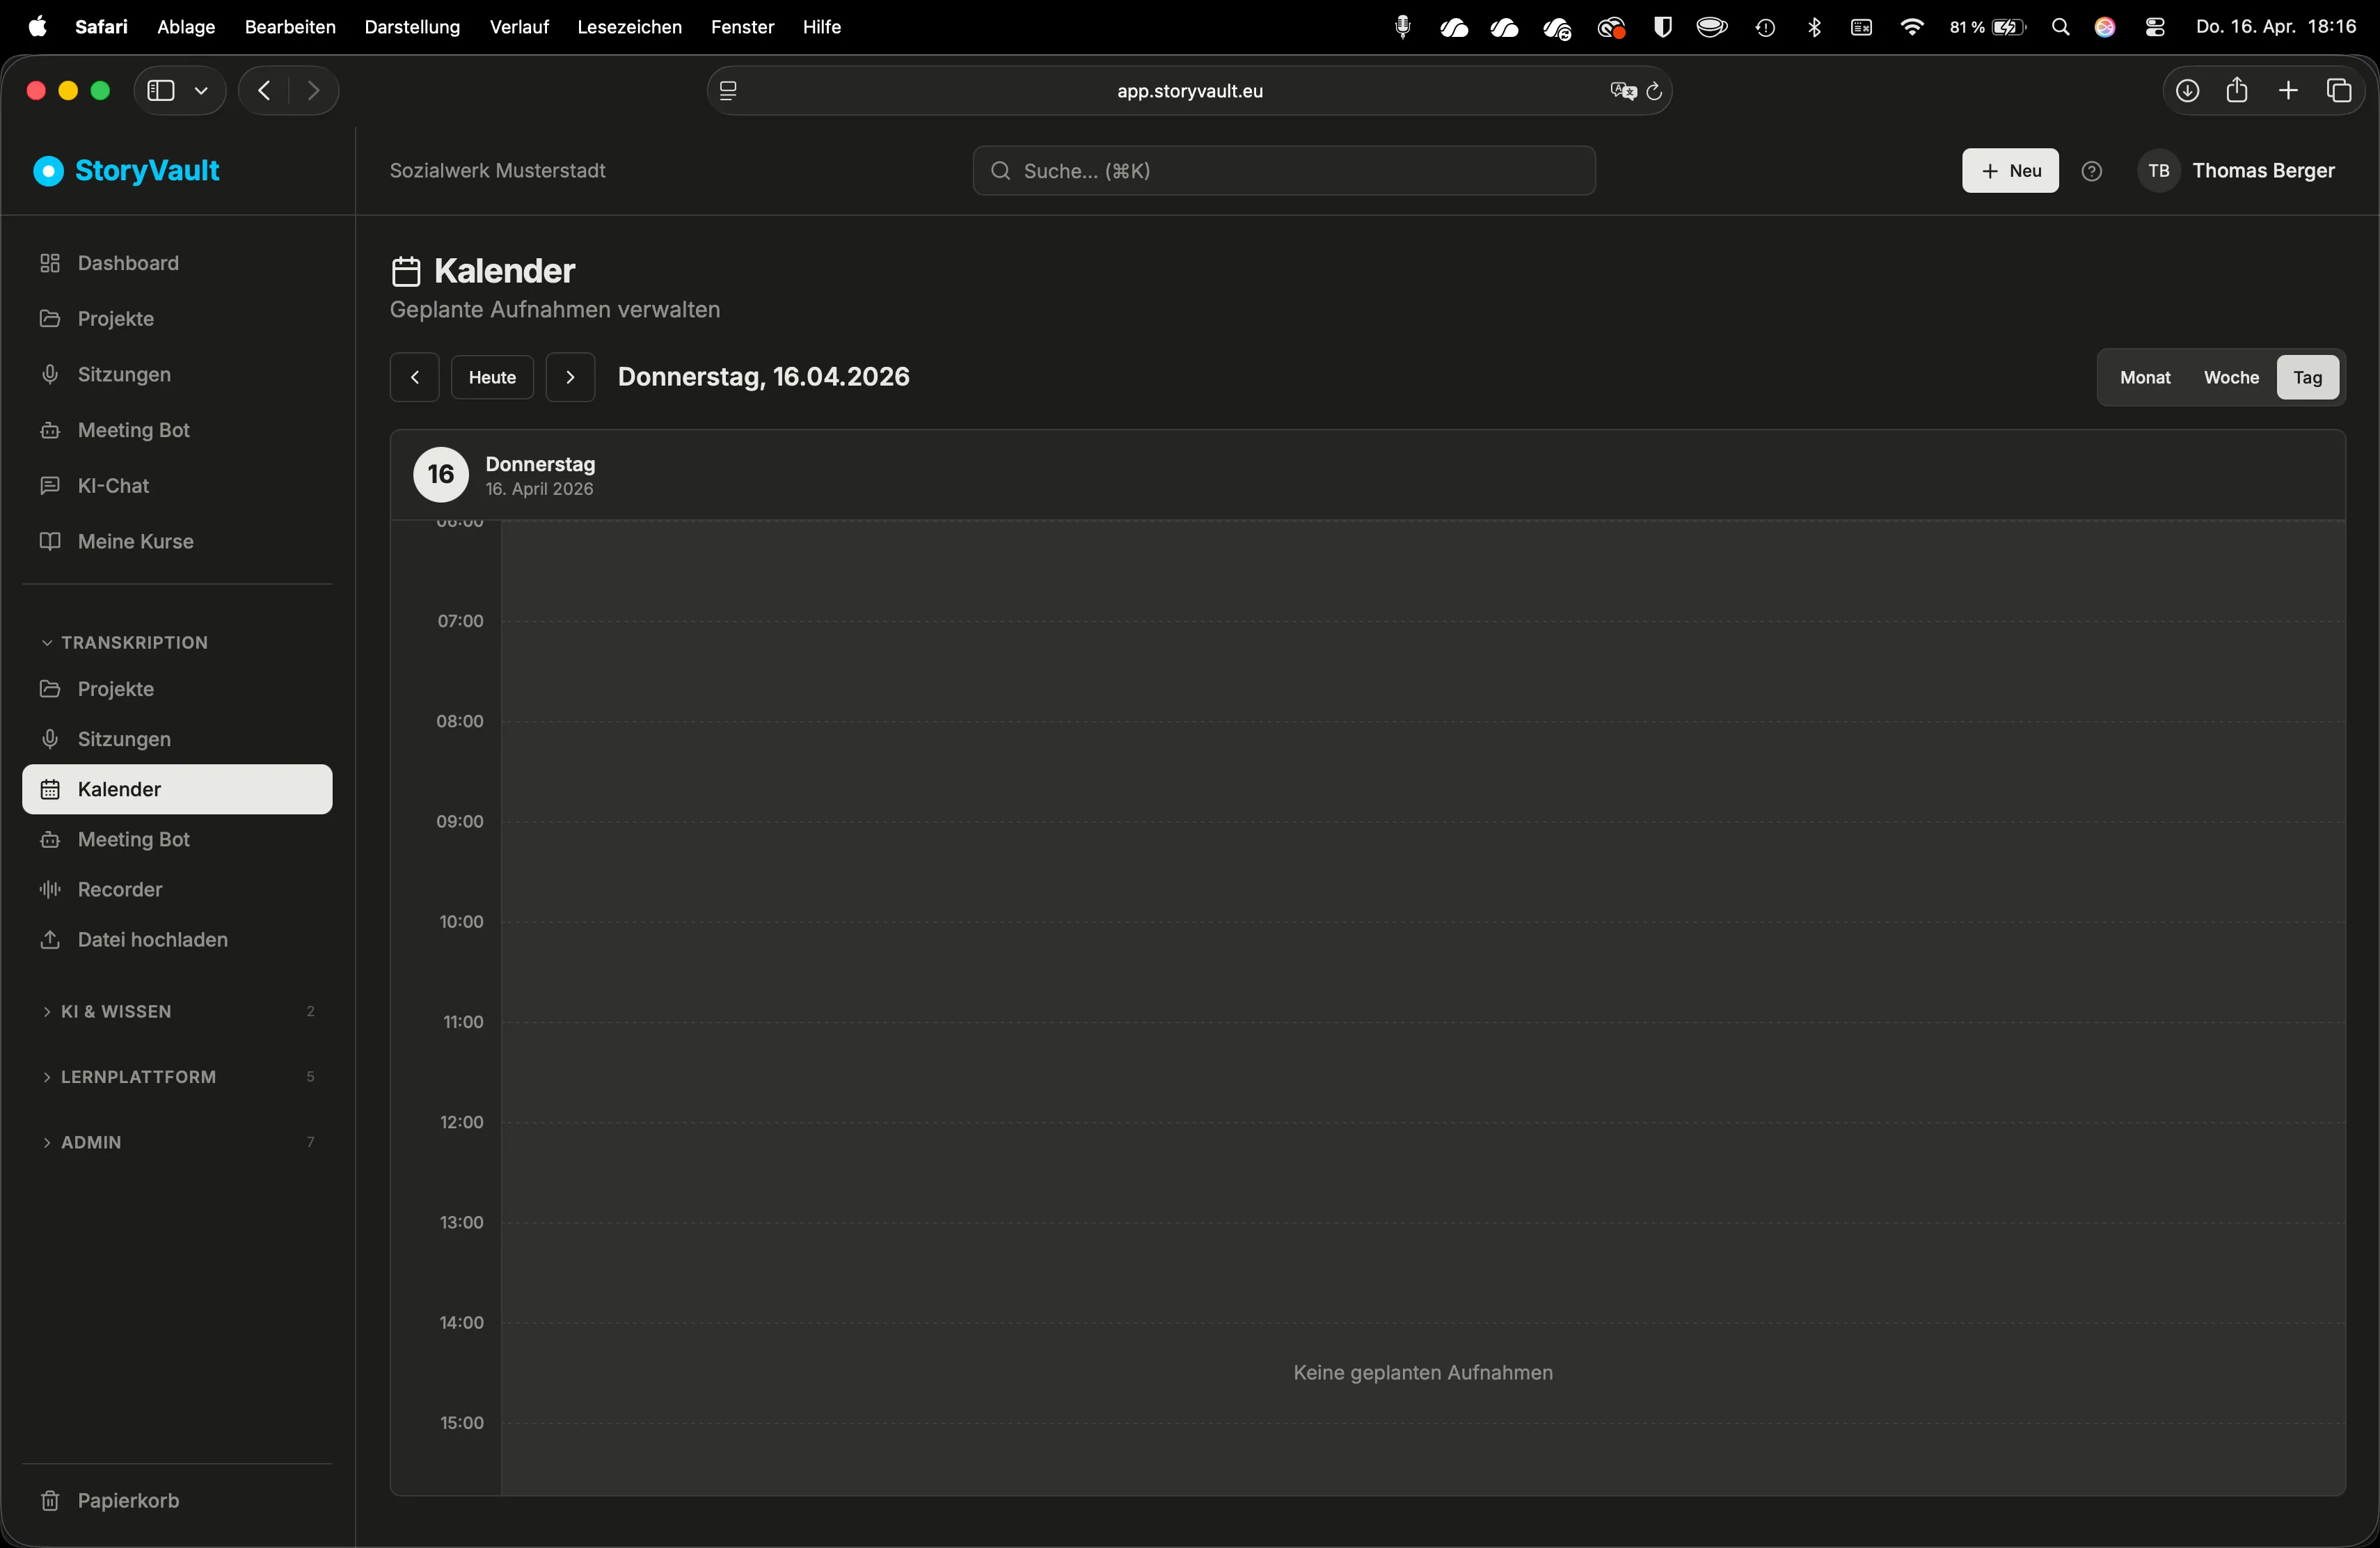Click the menu bar clock 'Do. 16. Apr. 18:16'
The height and width of the screenshot is (1548, 2380).
2276,27
